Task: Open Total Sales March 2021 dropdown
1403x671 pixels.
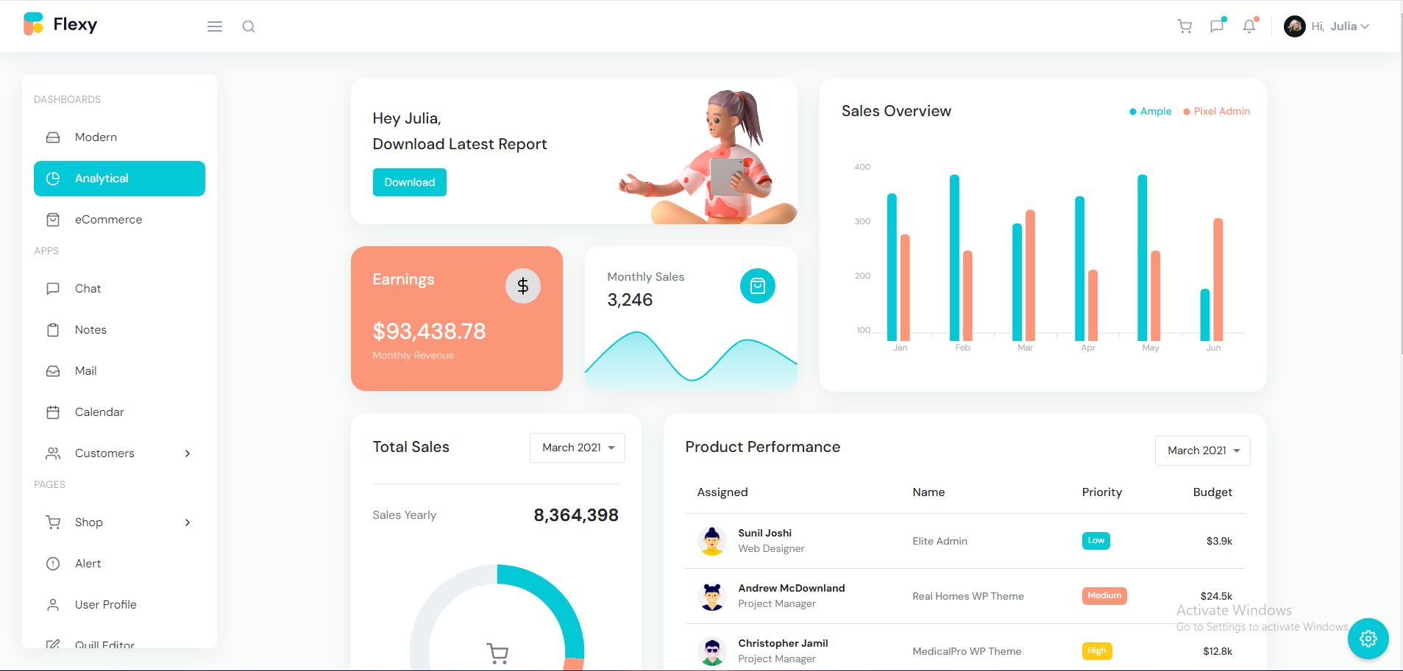Action: 578,448
